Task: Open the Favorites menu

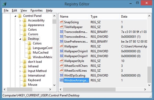Action: tap(36, 10)
